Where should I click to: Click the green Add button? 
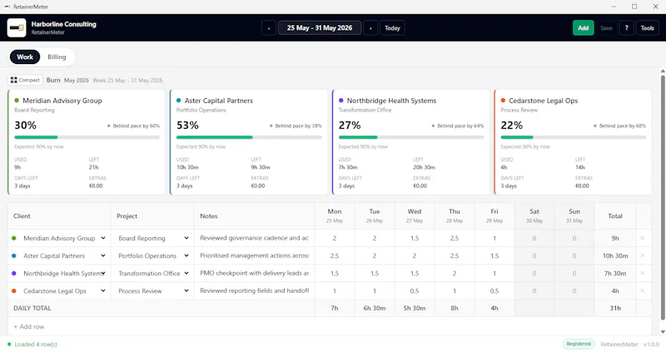click(x=584, y=28)
